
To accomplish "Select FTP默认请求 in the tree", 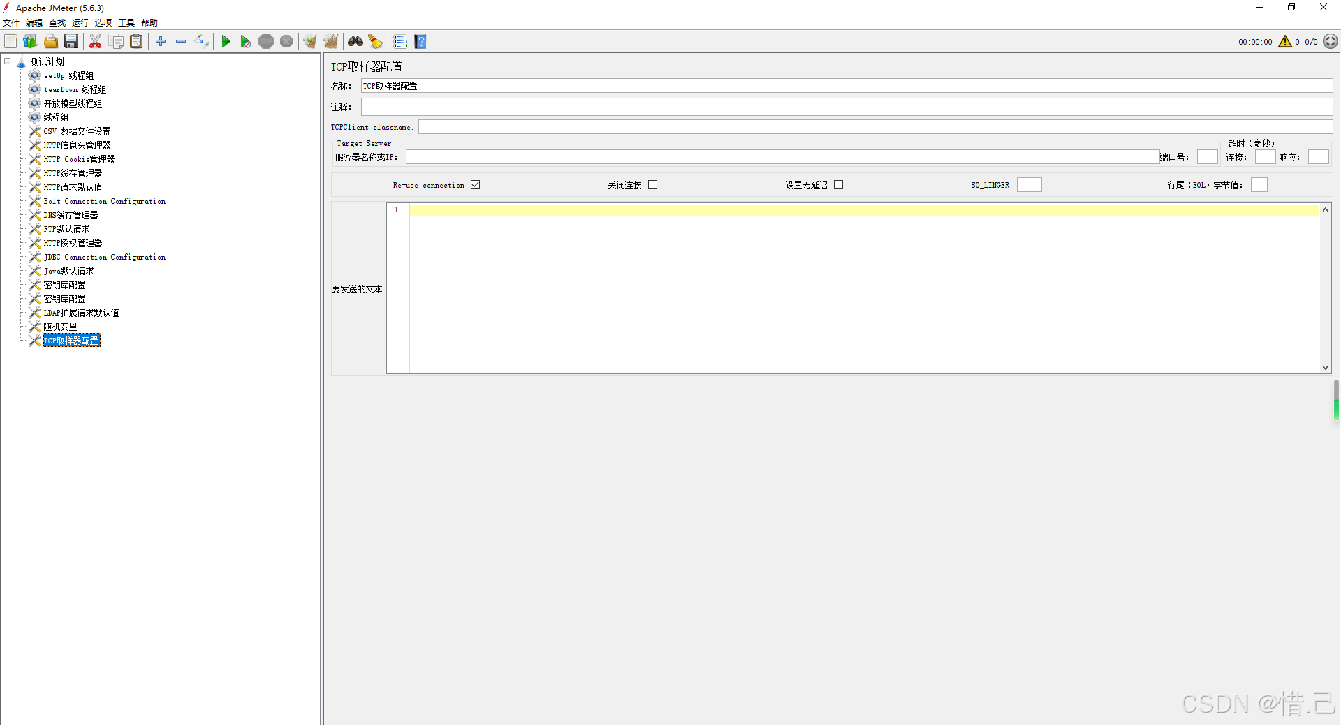I will point(66,229).
